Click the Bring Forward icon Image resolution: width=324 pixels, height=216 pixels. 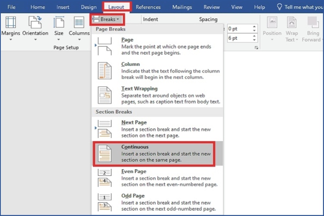[x=313, y=23]
